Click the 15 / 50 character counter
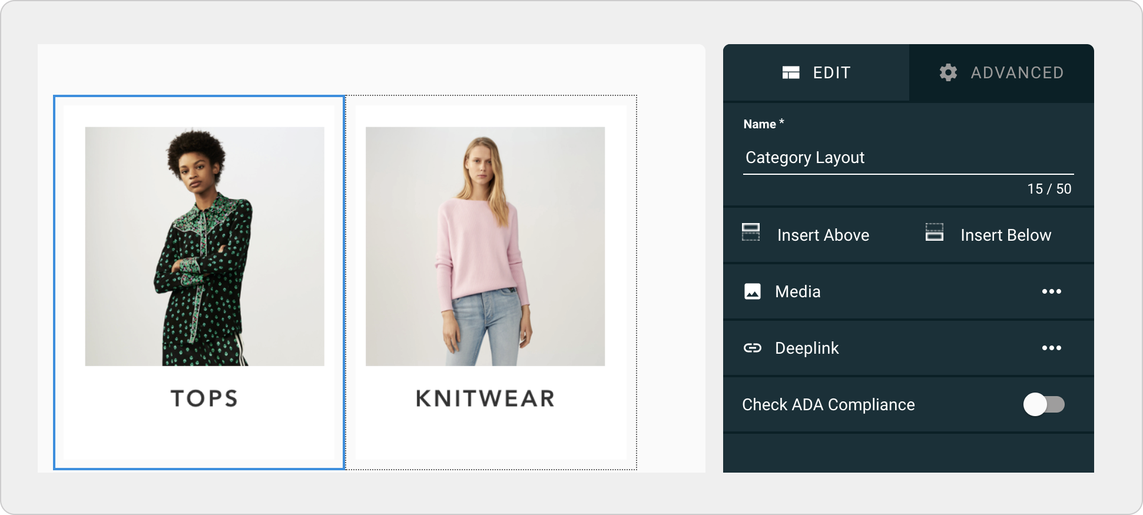The image size is (1143, 515). [x=1049, y=189]
